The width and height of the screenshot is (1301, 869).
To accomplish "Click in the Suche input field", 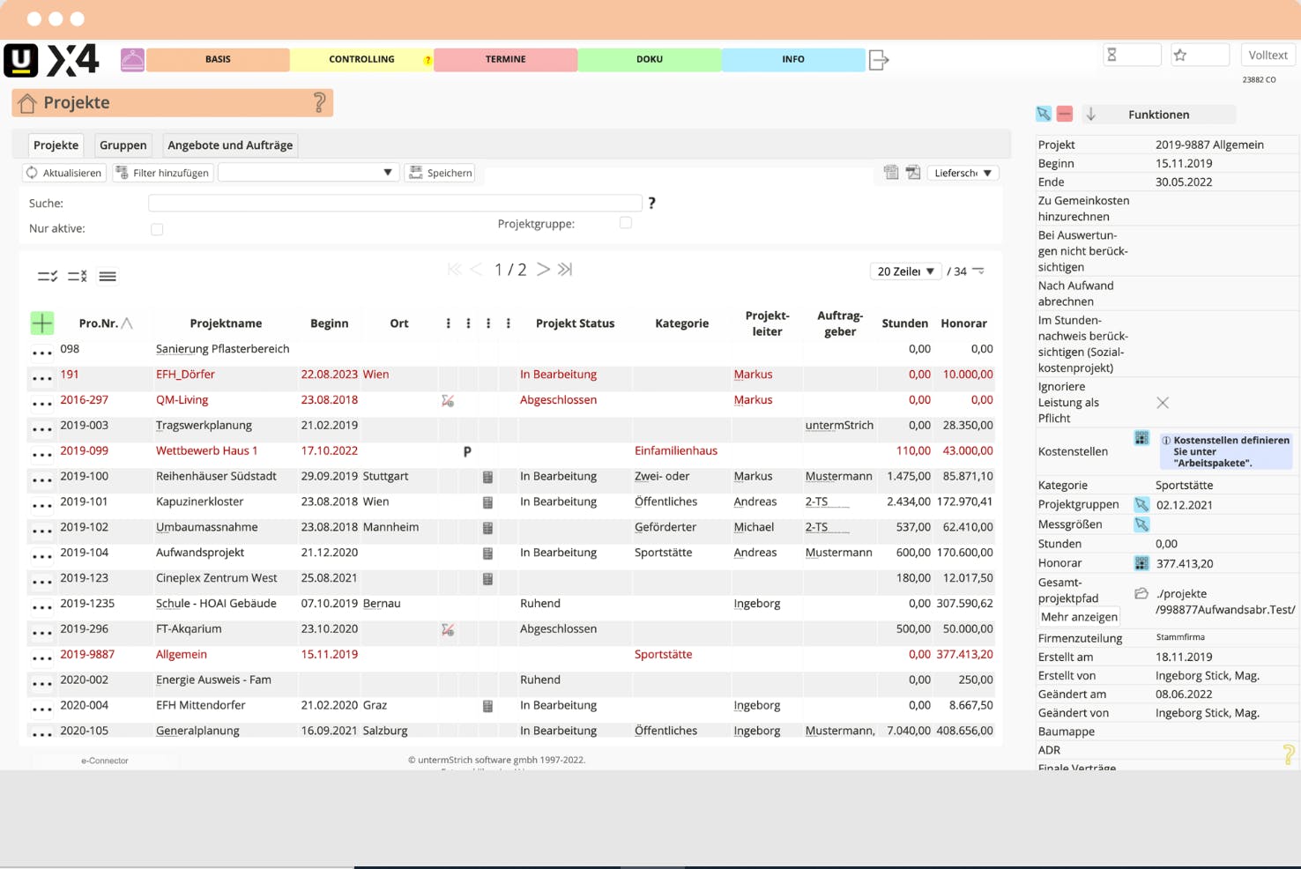I will coord(395,204).
